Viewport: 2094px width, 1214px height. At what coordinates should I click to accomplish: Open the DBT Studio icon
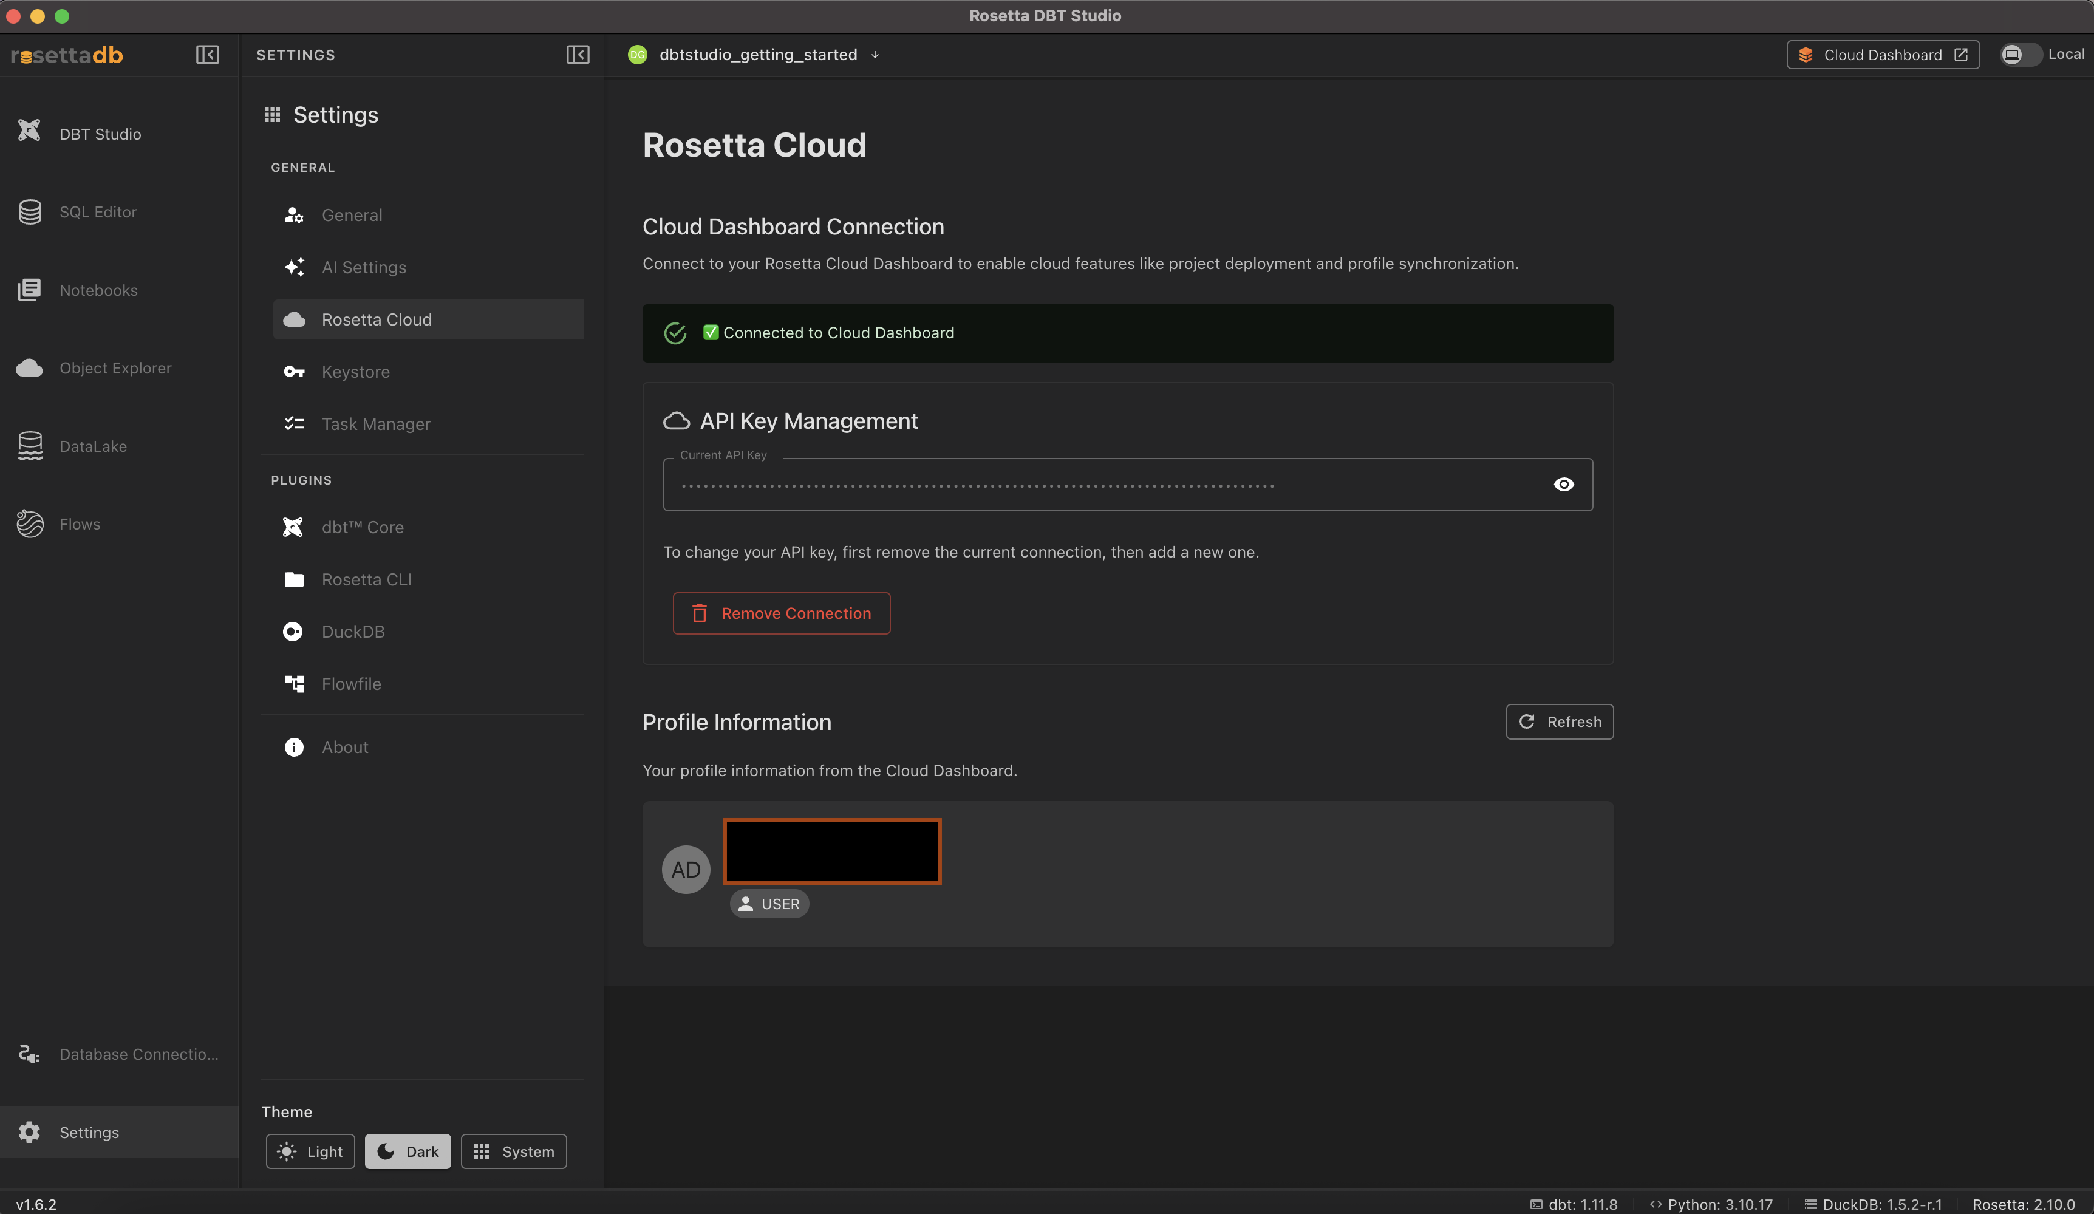click(29, 131)
